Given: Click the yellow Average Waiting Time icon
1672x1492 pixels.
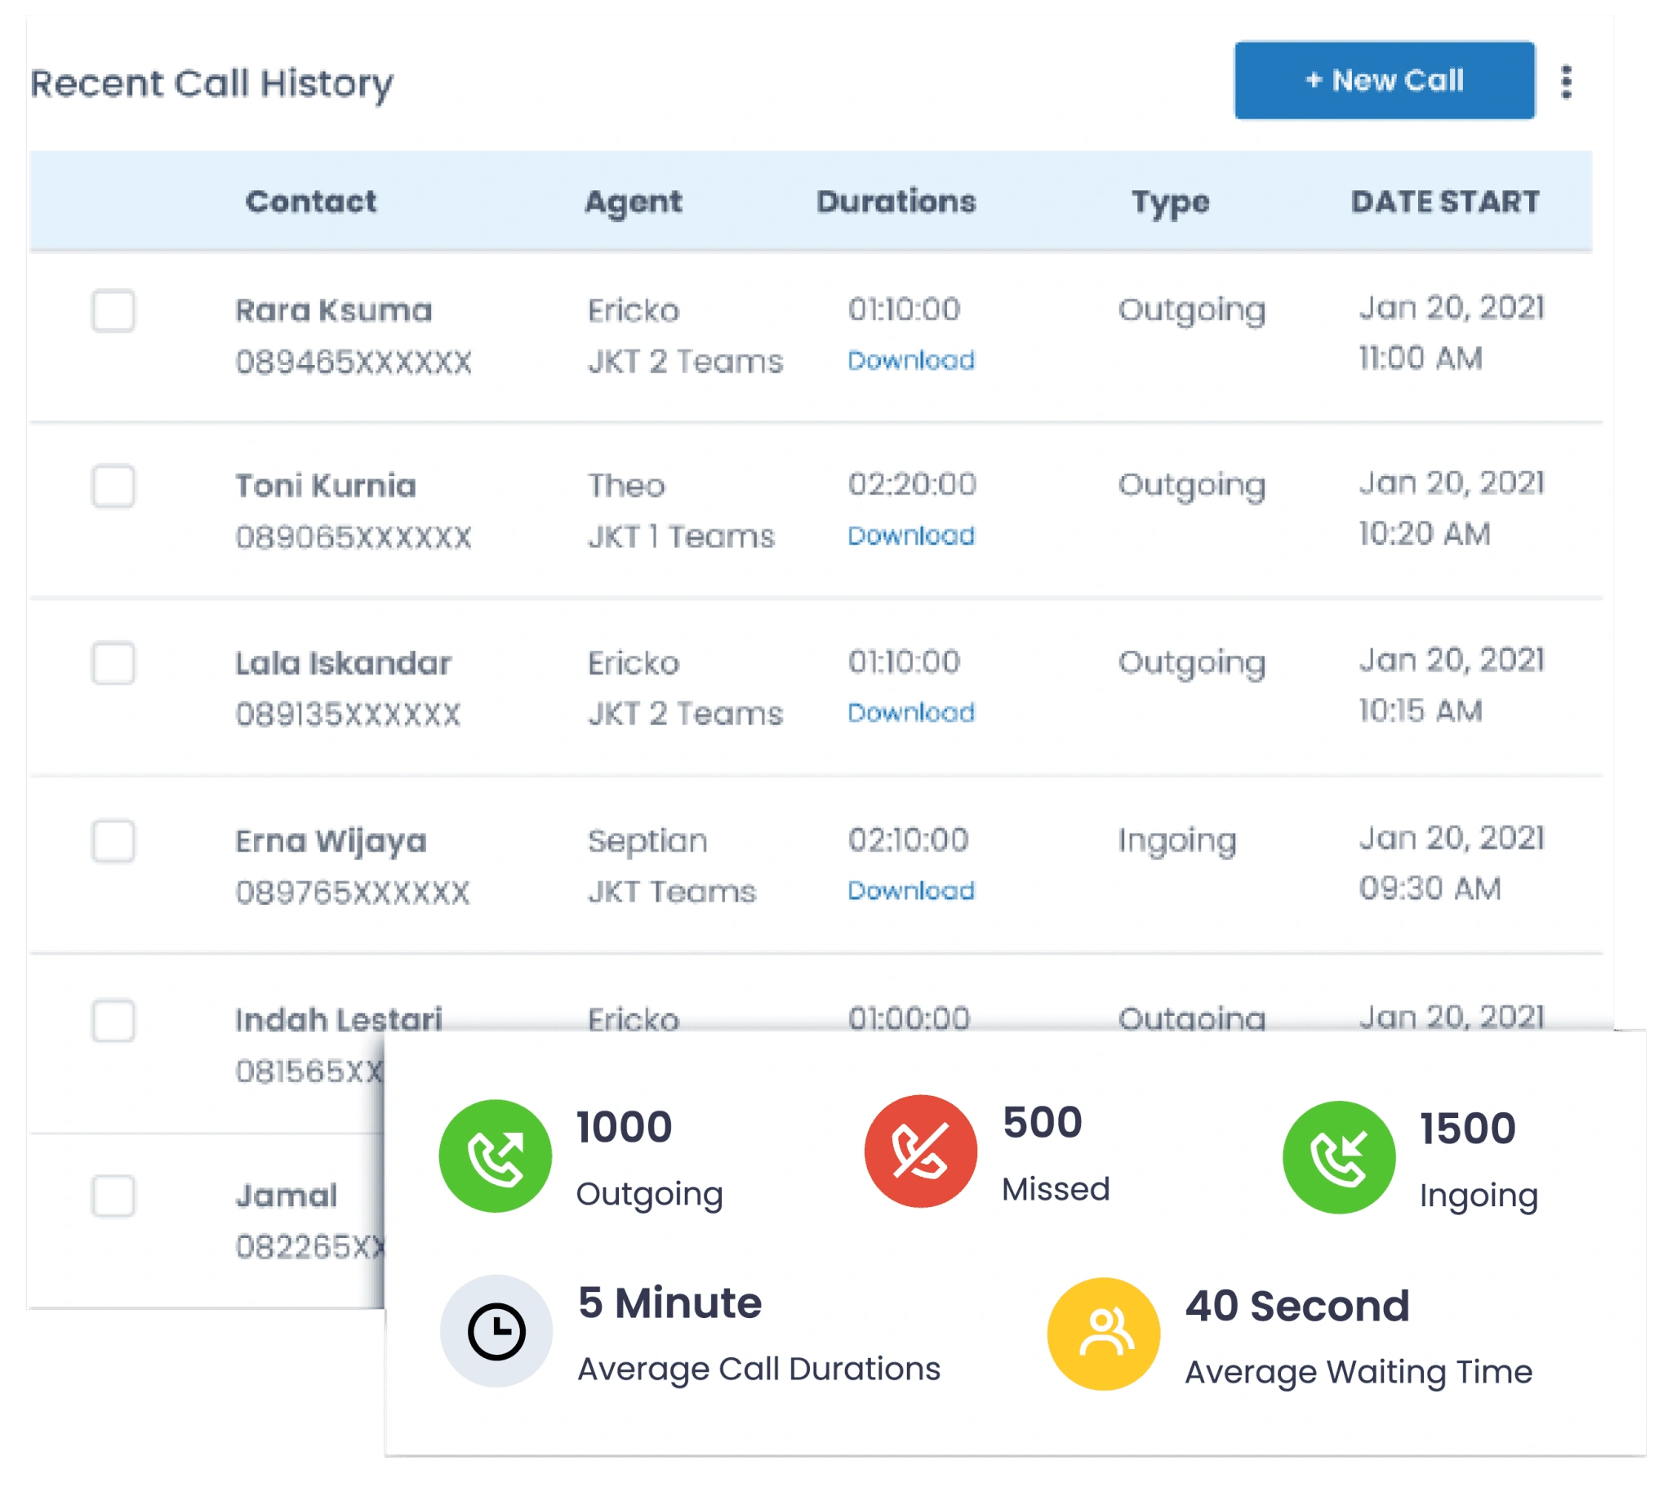Looking at the screenshot, I should (x=1103, y=1334).
